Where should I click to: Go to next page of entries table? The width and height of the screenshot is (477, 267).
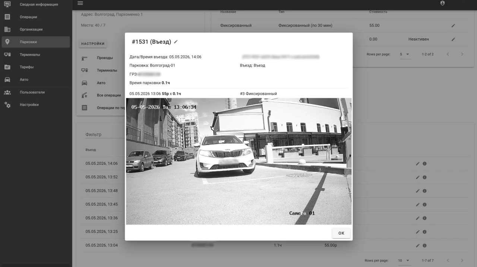click(x=462, y=261)
